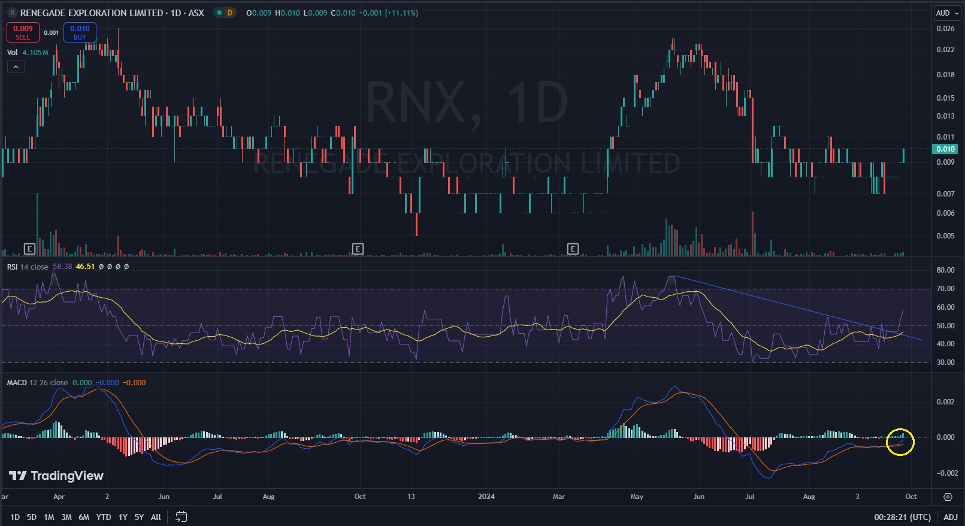
Task: Open the April earnings E marker
Action: coord(29,249)
